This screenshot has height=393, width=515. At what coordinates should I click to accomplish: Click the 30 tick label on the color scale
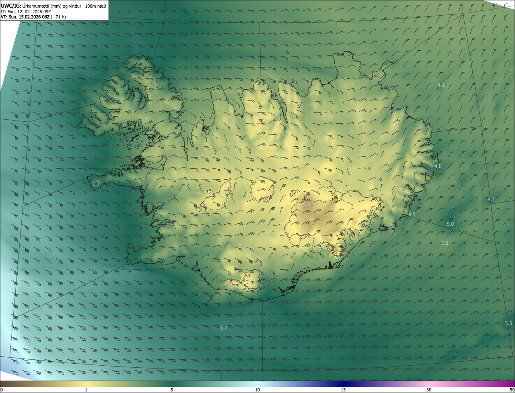coord(429,390)
